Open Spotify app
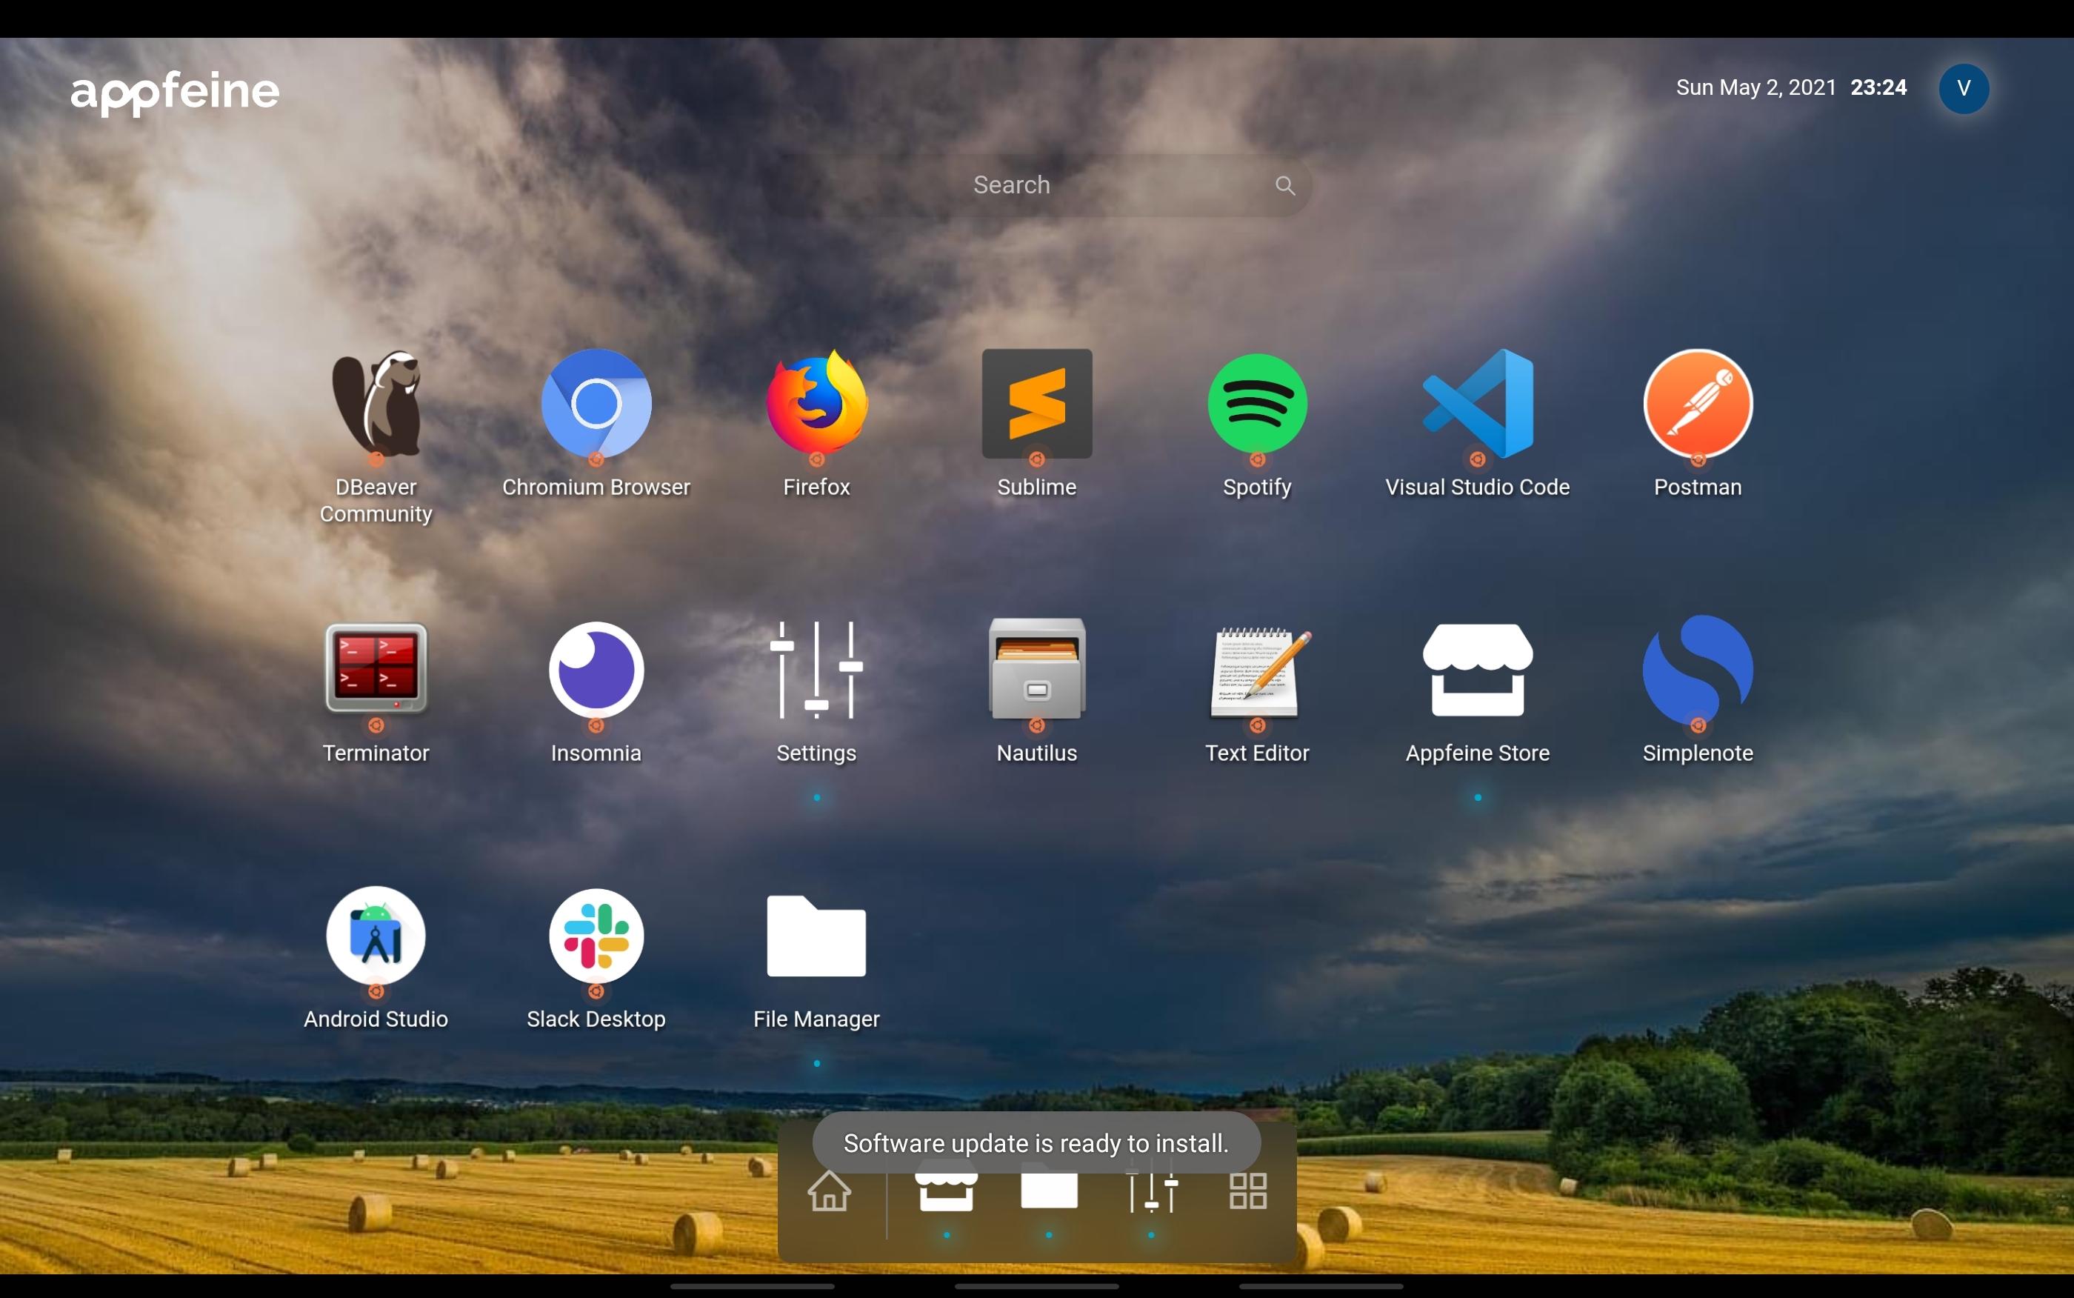This screenshot has height=1298, width=2074. tap(1257, 404)
